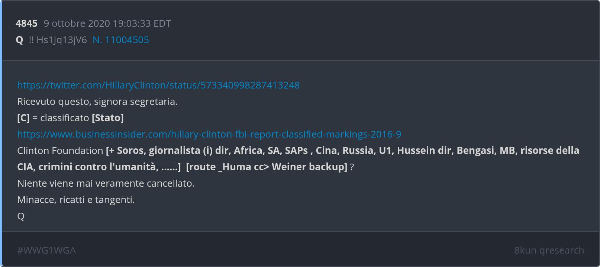600x267 pixels.
Task: Click the 9 ottobre 2020 timestamp
Action: [x=107, y=23]
